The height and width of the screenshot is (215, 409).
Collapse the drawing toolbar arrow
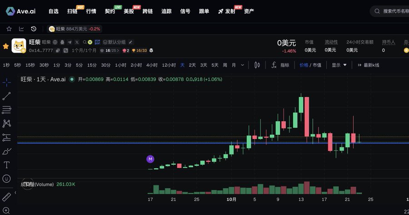[x=15, y=193]
